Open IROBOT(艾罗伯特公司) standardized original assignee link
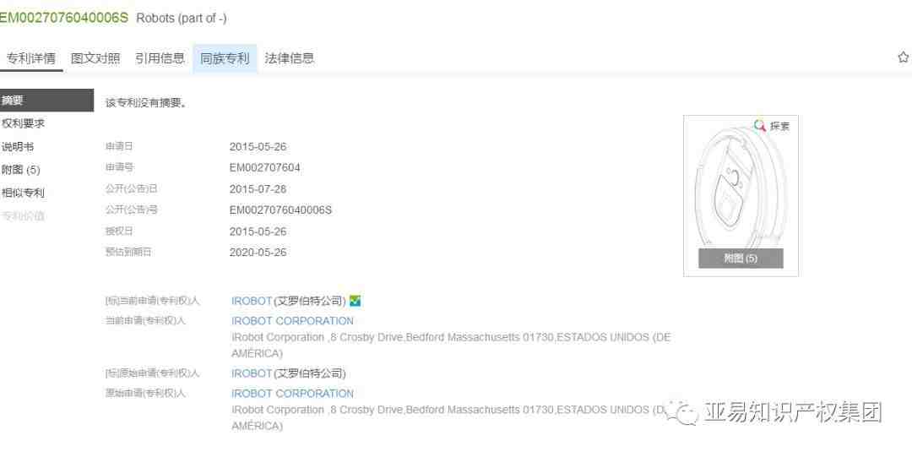 pyautogui.click(x=289, y=373)
